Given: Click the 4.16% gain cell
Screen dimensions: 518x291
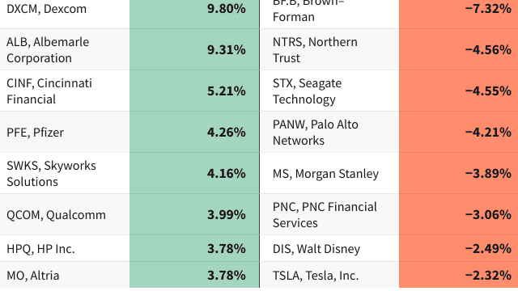Looking at the screenshot, I should coord(194,173).
